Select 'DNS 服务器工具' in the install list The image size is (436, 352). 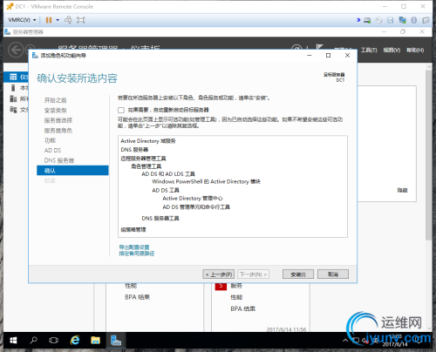(160, 218)
